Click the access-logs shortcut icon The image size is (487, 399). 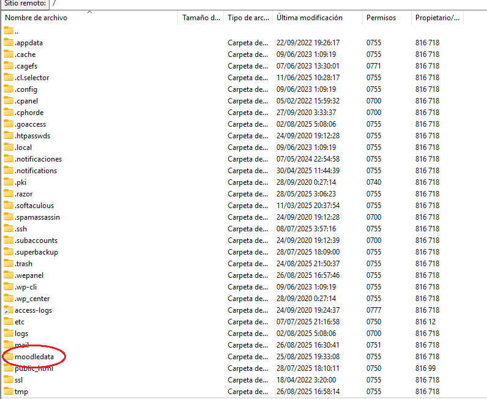pyautogui.click(x=9, y=310)
